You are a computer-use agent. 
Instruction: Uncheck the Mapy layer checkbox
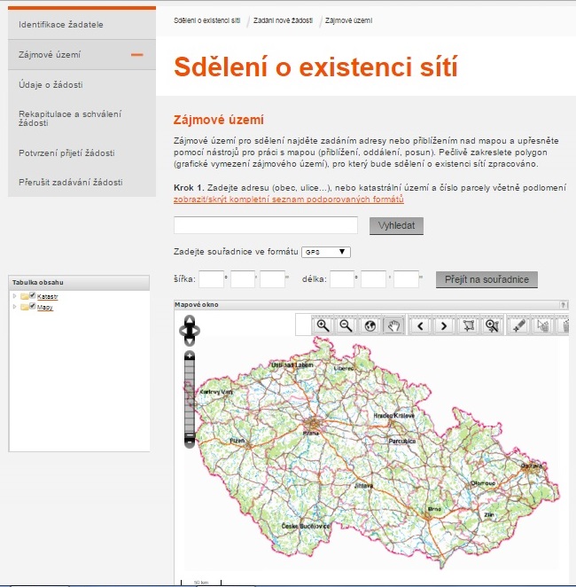click(33, 307)
